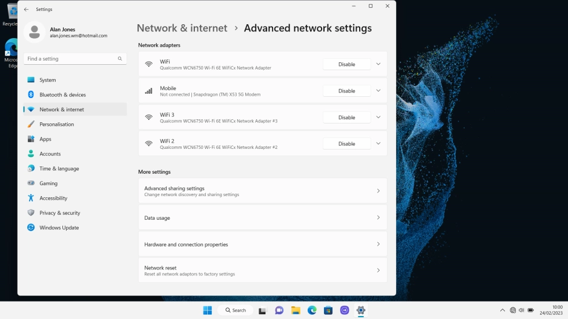Click the WiFi 2 adapter signal icon
568x319 pixels.
[x=149, y=143]
